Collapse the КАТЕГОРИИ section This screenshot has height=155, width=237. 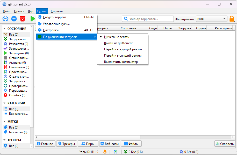[4, 103]
